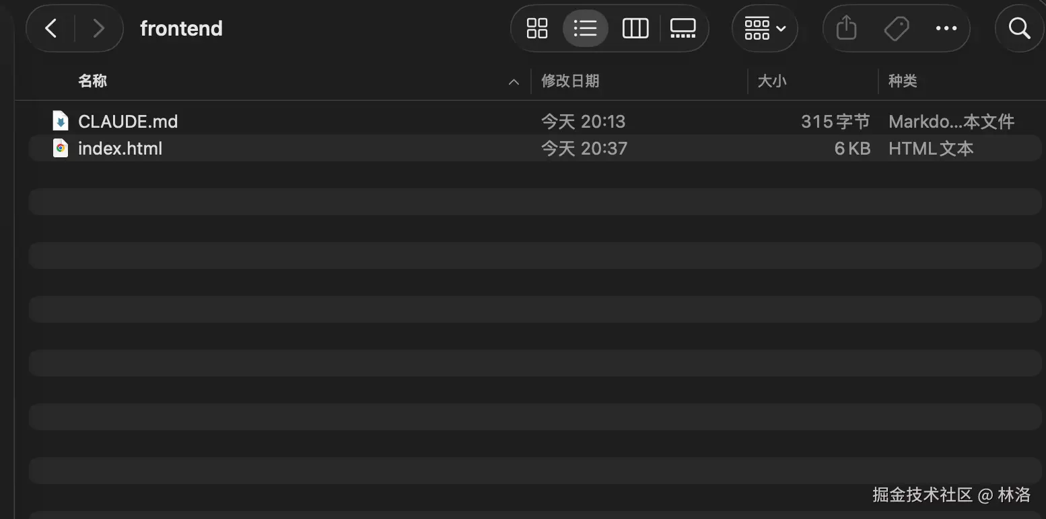The height and width of the screenshot is (519, 1046).
Task: Select the CLAUDE.md file
Action: pos(128,122)
